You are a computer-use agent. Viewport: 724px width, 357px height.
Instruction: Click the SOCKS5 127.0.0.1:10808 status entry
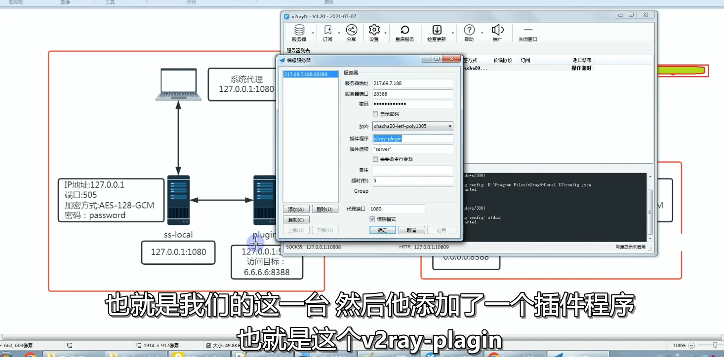coord(314,247)
